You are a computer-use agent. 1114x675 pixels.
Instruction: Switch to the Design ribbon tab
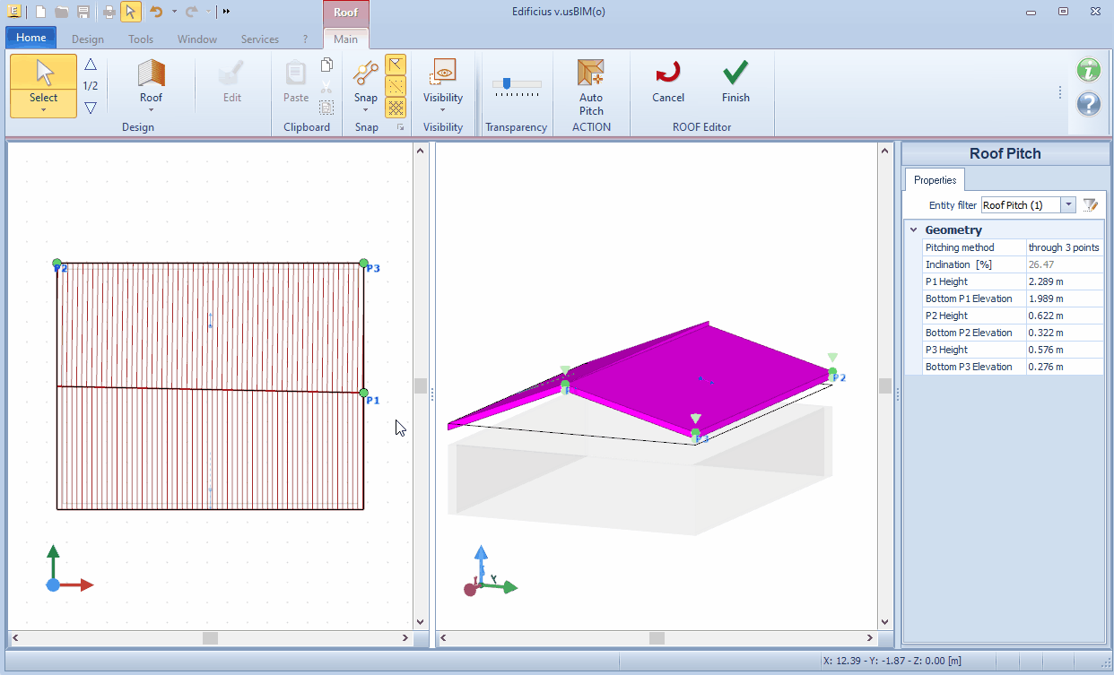87,39
